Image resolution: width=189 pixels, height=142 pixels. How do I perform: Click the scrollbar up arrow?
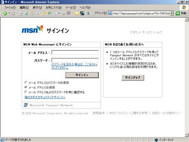tap(187, 20)
